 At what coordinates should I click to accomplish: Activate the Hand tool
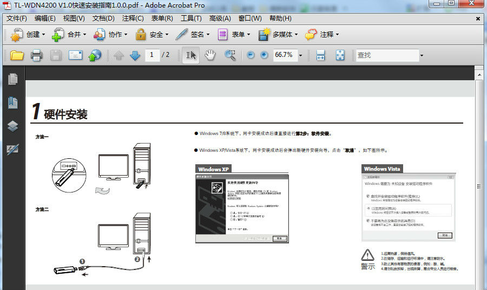pos(210,55)
